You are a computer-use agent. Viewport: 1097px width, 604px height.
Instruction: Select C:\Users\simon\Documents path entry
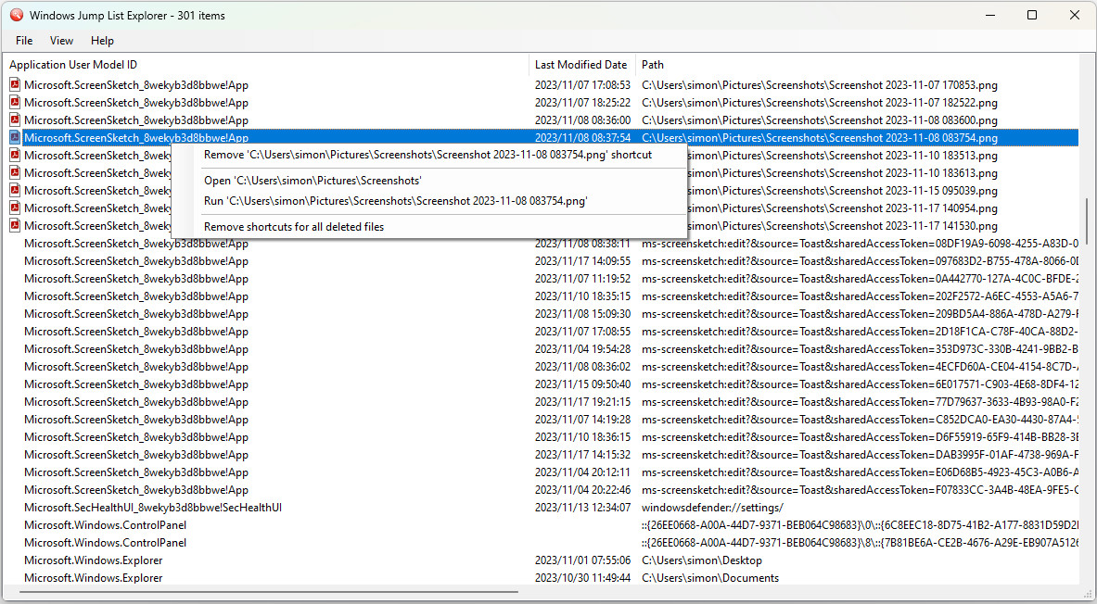[710, 578]
